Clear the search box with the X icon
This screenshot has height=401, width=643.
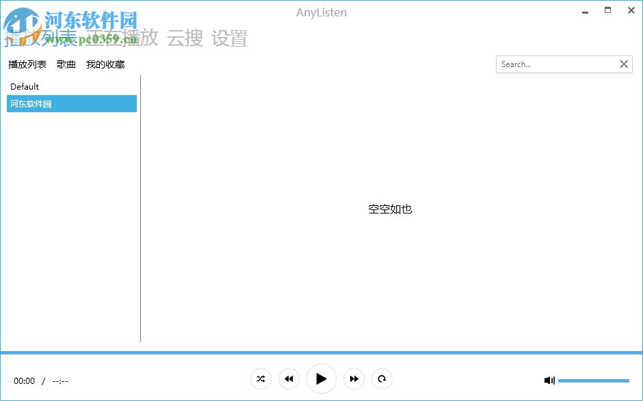click(623, 64)
